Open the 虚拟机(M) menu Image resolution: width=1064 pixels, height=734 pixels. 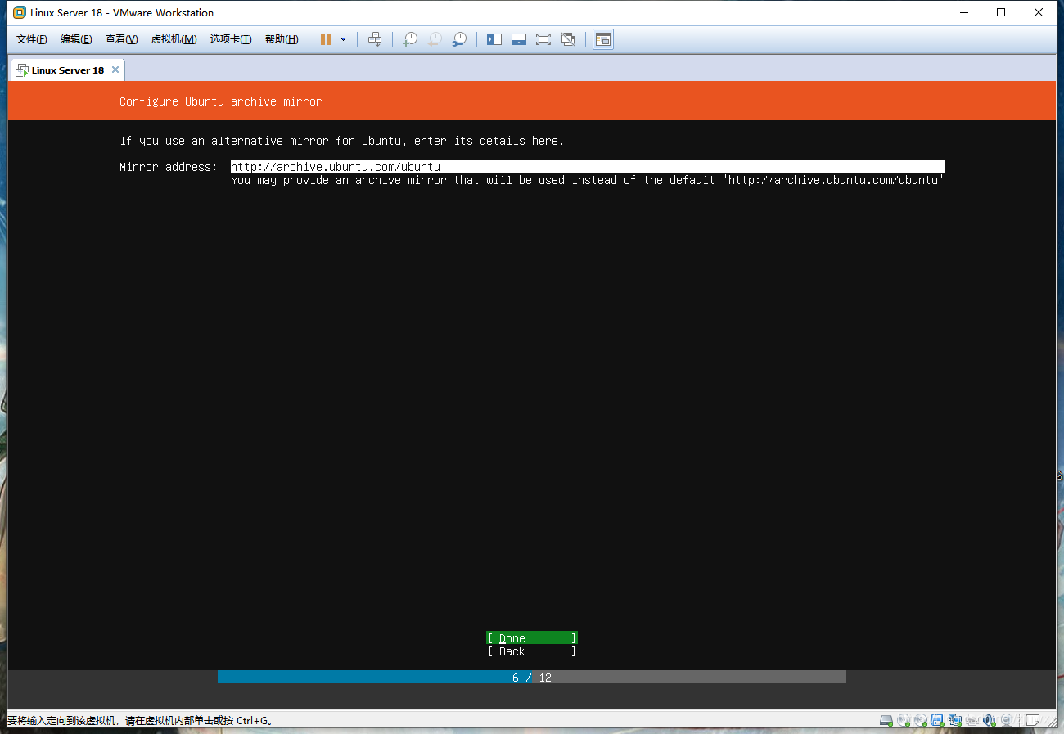pos(174,39)
